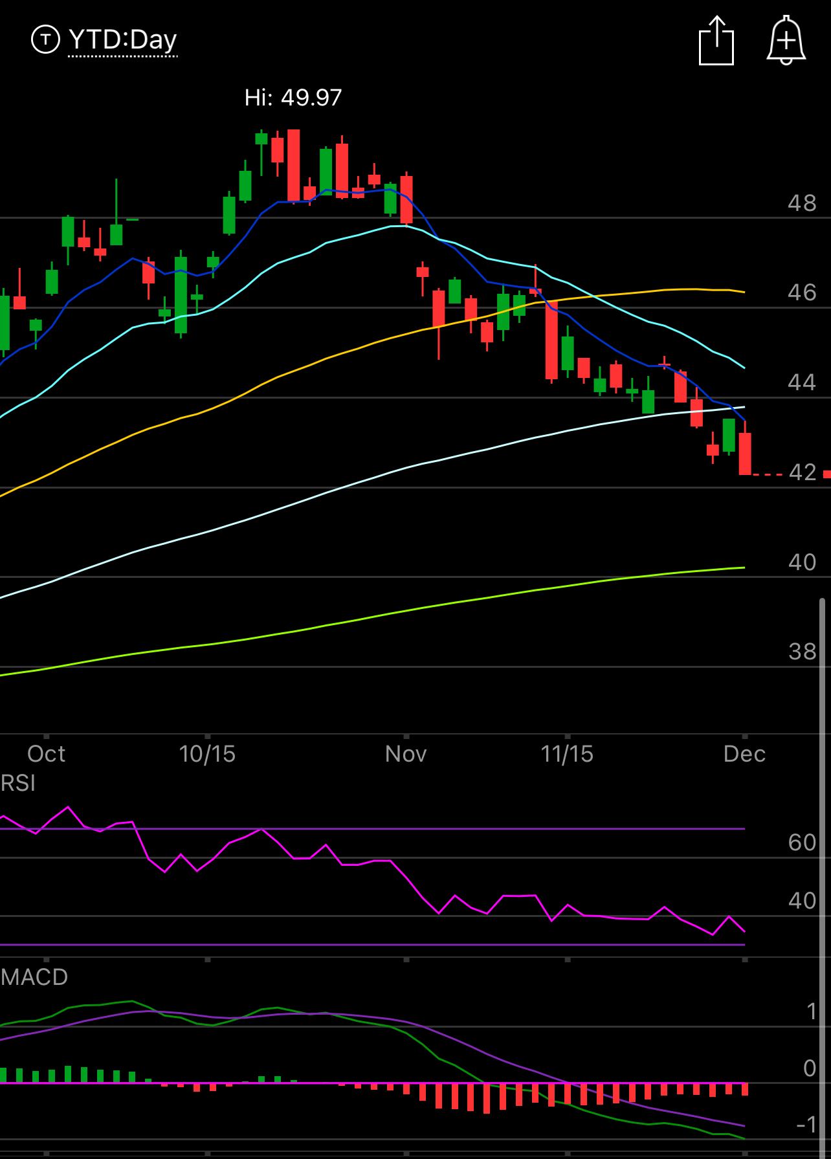Select the Nov date label
This screenshot has width=831, height=1159.
click(406, 754)
